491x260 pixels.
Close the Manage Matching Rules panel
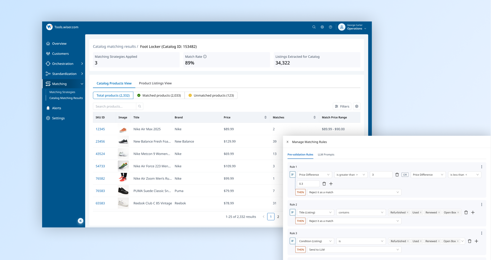click(x=287, y=142)
